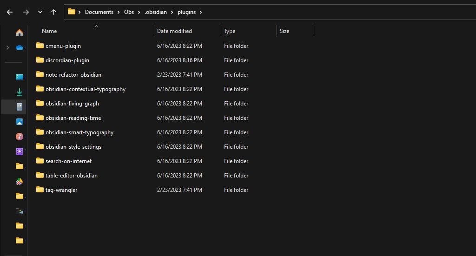476x256 pixels.
Task: Open Pictures in the sidebar
Action: 20,122
